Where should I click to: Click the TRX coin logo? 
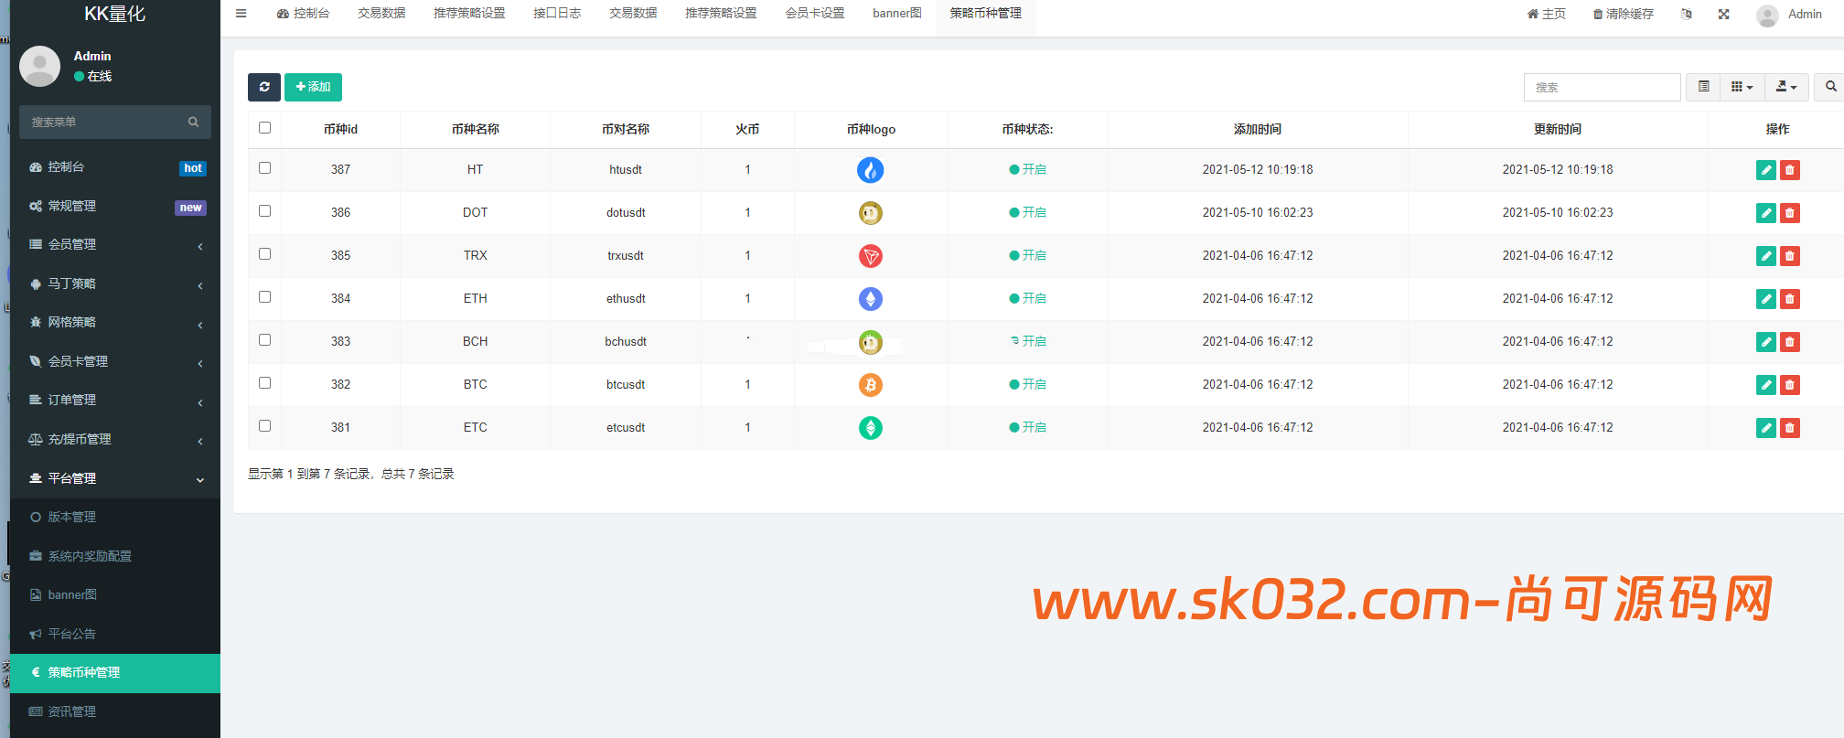click(x=871, y=256)
